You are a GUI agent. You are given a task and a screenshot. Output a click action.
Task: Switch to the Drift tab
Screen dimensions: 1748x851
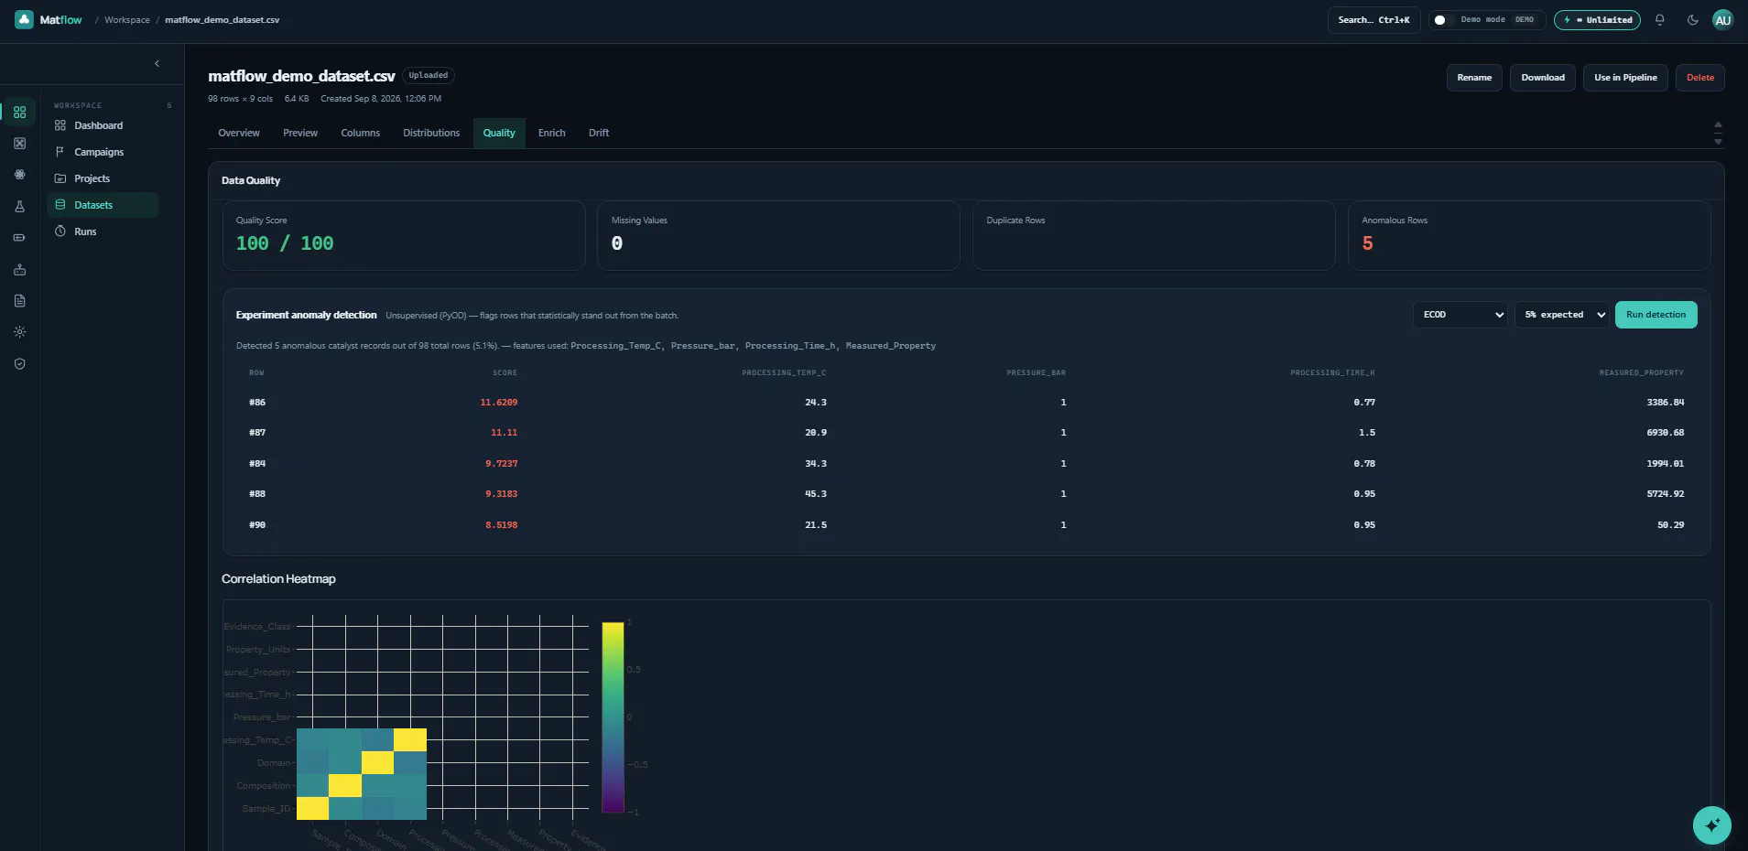(x=599, y=134)
